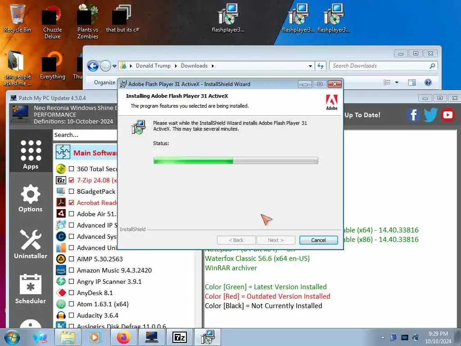This screenshot has width=461, height=346.
Task: Click the Atom icon in list
Action: pyautogui.click(x=61, y=304)
